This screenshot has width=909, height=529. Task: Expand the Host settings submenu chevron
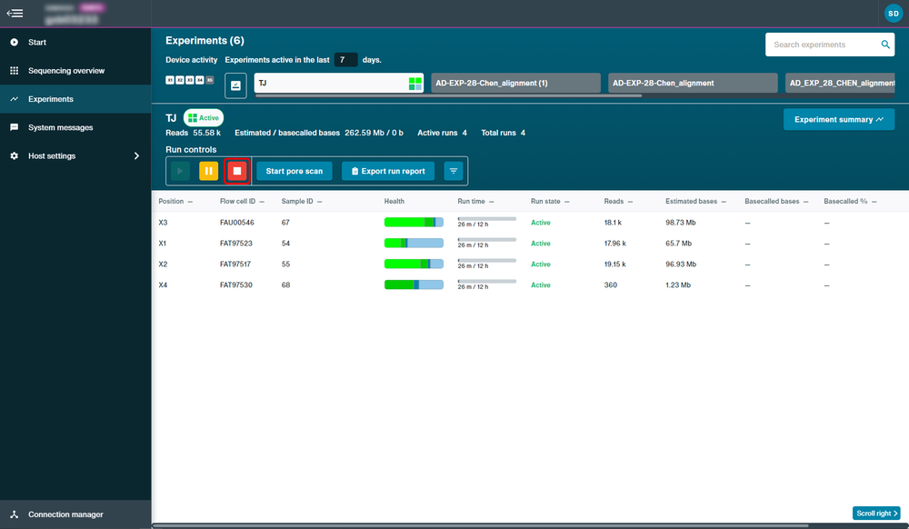coord(136,155)
